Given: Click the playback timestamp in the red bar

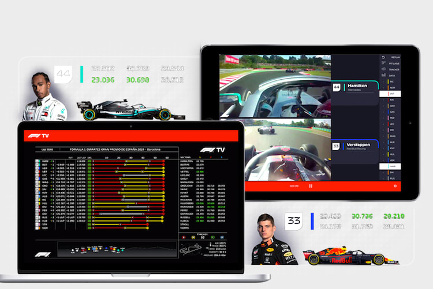Looking at the screenshot, I should (x=294, y=186).
